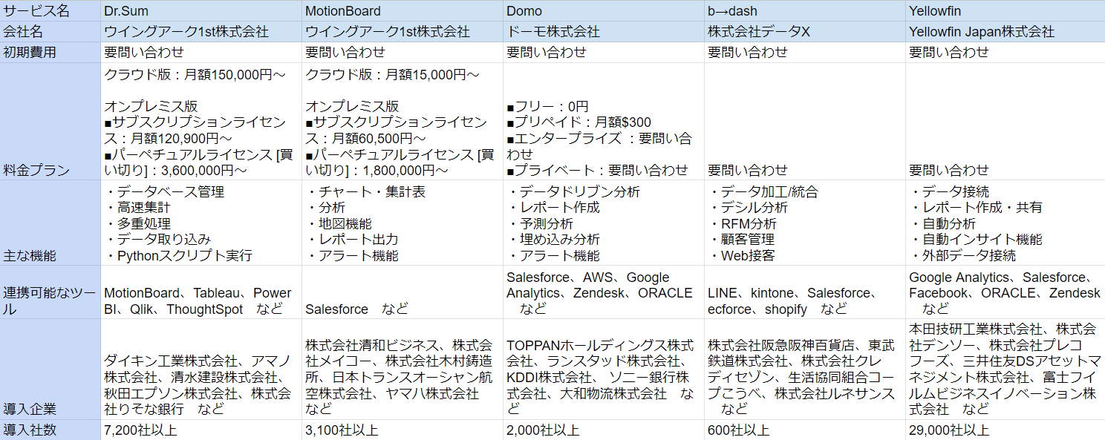This screenshot has height=440, width=1105.
Task: Click the 主な機能 row label
Action: click(x=50, y=223)
